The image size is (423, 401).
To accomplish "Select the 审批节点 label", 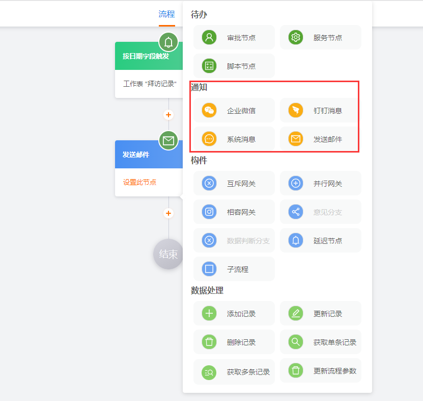I will point(241,38).
